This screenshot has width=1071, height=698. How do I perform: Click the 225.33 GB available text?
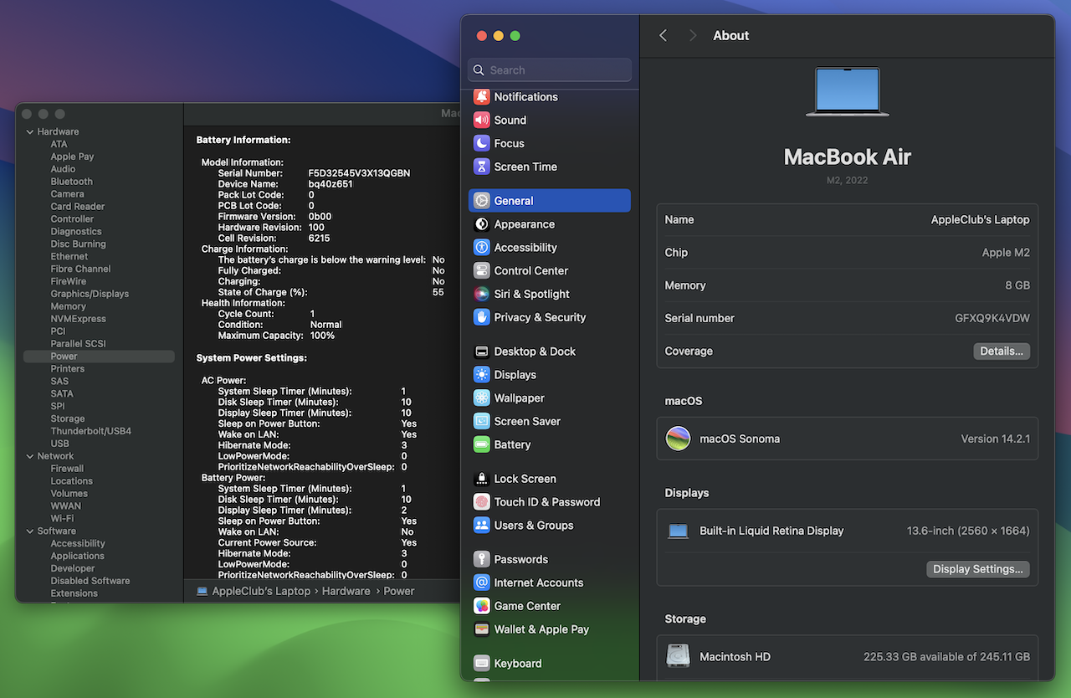[x=946, y=657]
